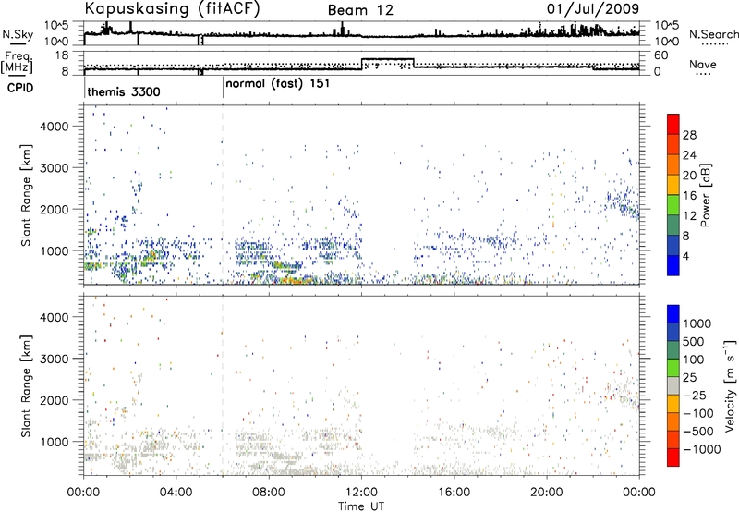
Task: Click the tall N.Sky noise spike near 11:00
Action: click(x=342, y=29)
